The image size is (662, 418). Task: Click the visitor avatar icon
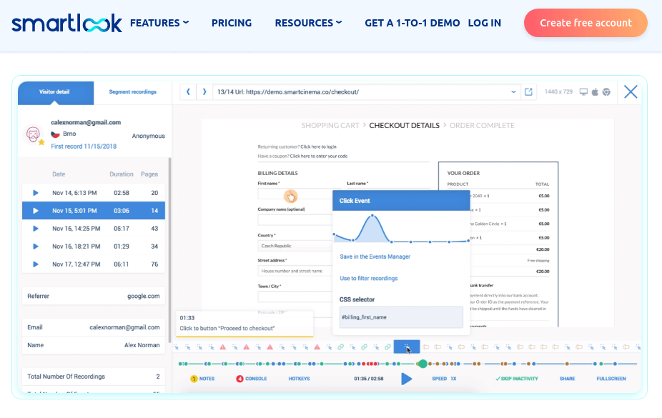pyautogui.click(x=33, y=134)
